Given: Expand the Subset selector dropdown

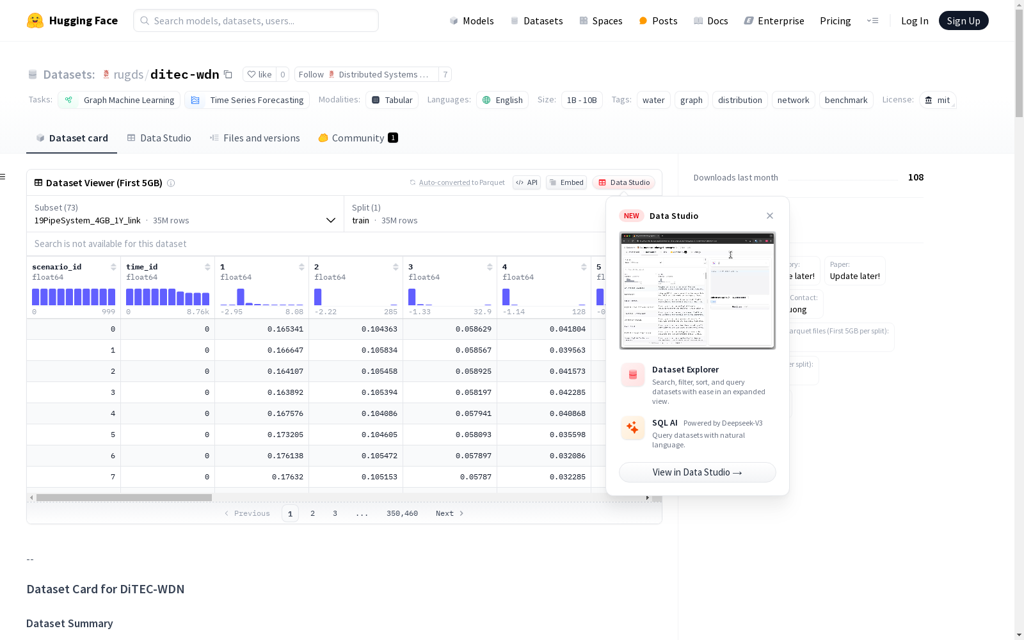Looking at the screenshot, I should point(186,214).
